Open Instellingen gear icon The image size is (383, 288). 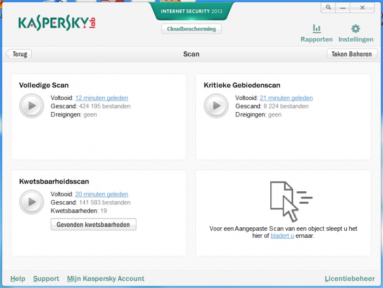[x=356, y=29]
